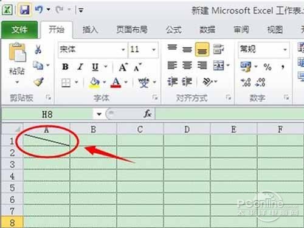Screen dimensions: 304x228
Task: Open the Borders dropdown arrow
Action: [77, 82]
